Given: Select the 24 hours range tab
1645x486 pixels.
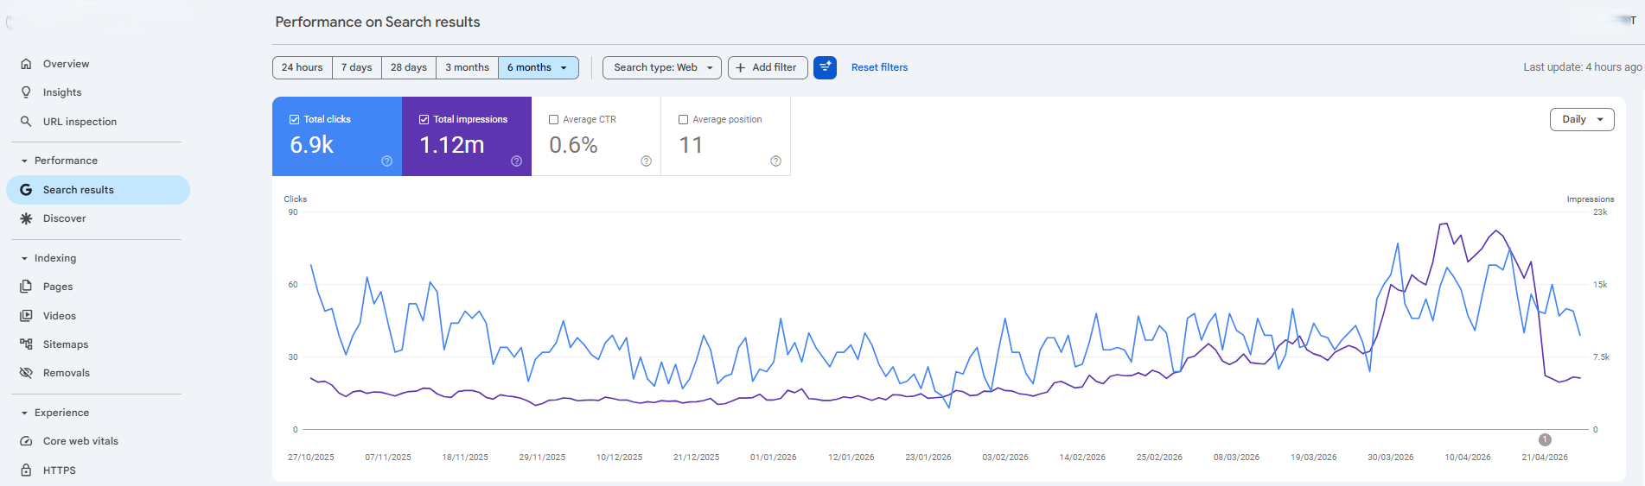Looking at the screenshot, I should pos(302,67).
